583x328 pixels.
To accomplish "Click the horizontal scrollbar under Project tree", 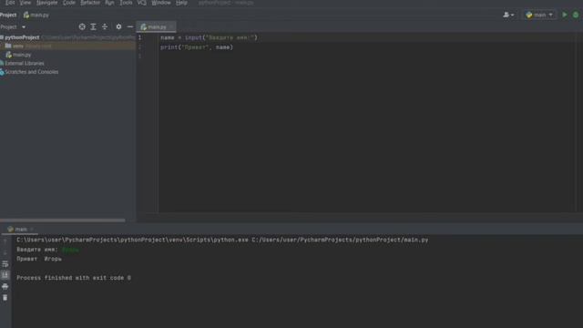I will pyautogui.click(x=63, y=220).
